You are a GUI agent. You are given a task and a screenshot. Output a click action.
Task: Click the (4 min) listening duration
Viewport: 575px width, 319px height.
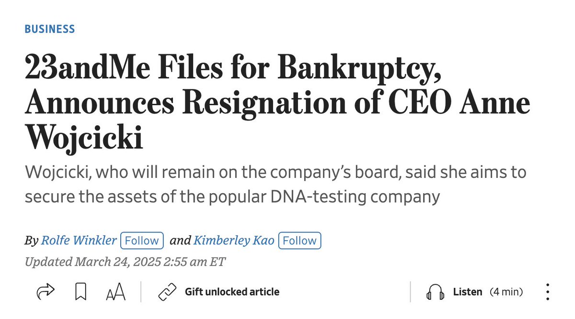pos(506,292)
